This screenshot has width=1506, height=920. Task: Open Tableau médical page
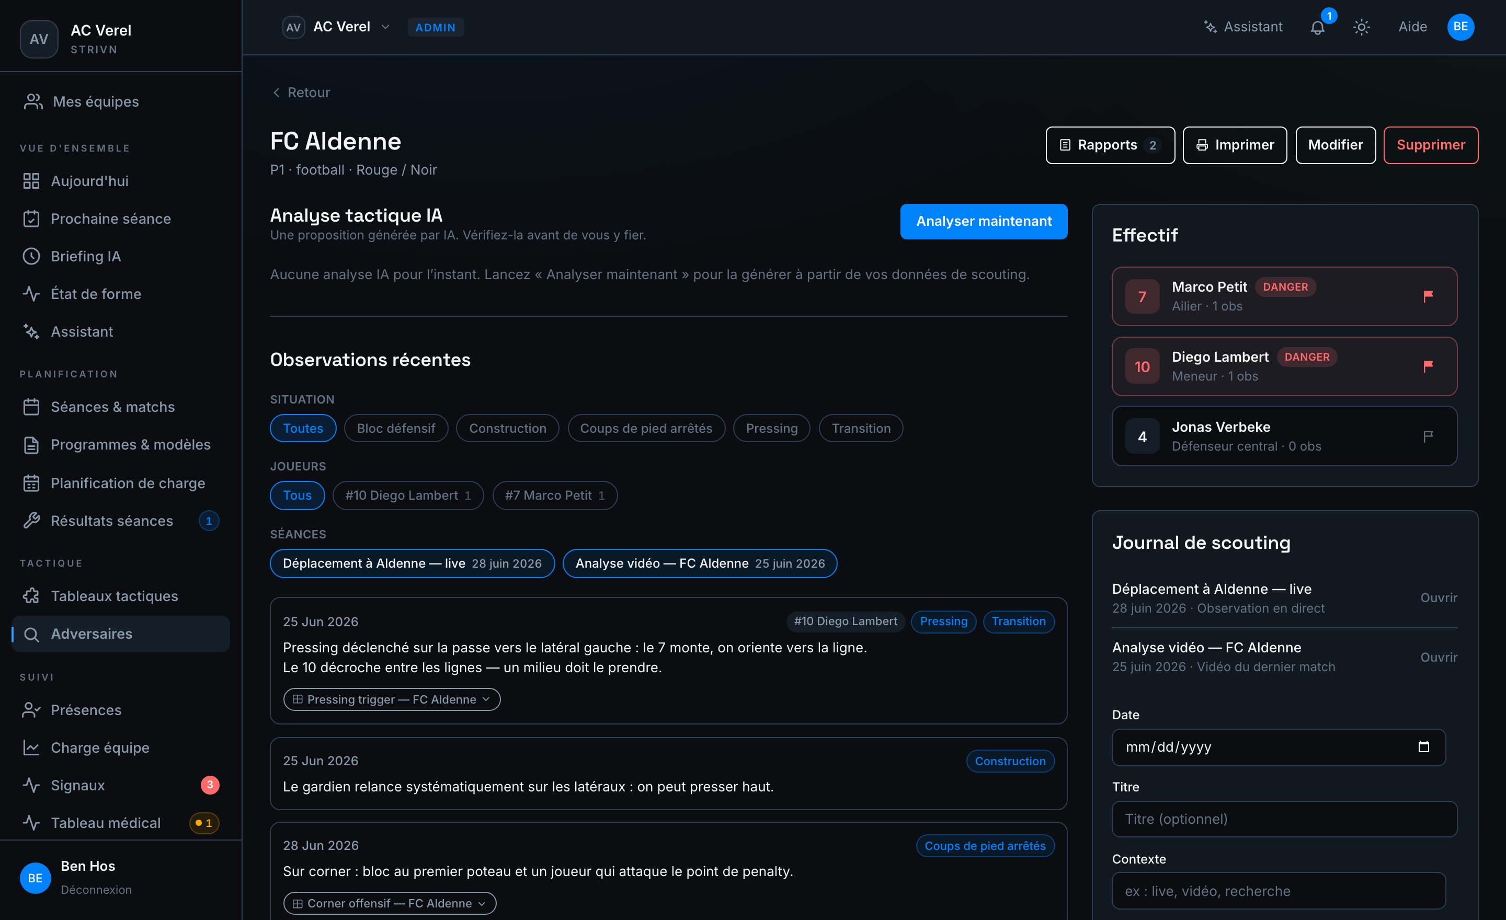pos(121,823)
